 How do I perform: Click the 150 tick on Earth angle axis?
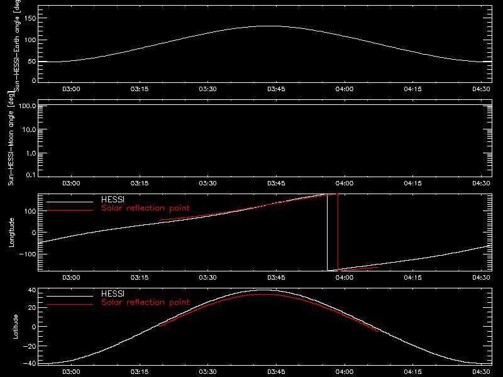[x=30, y=18]
